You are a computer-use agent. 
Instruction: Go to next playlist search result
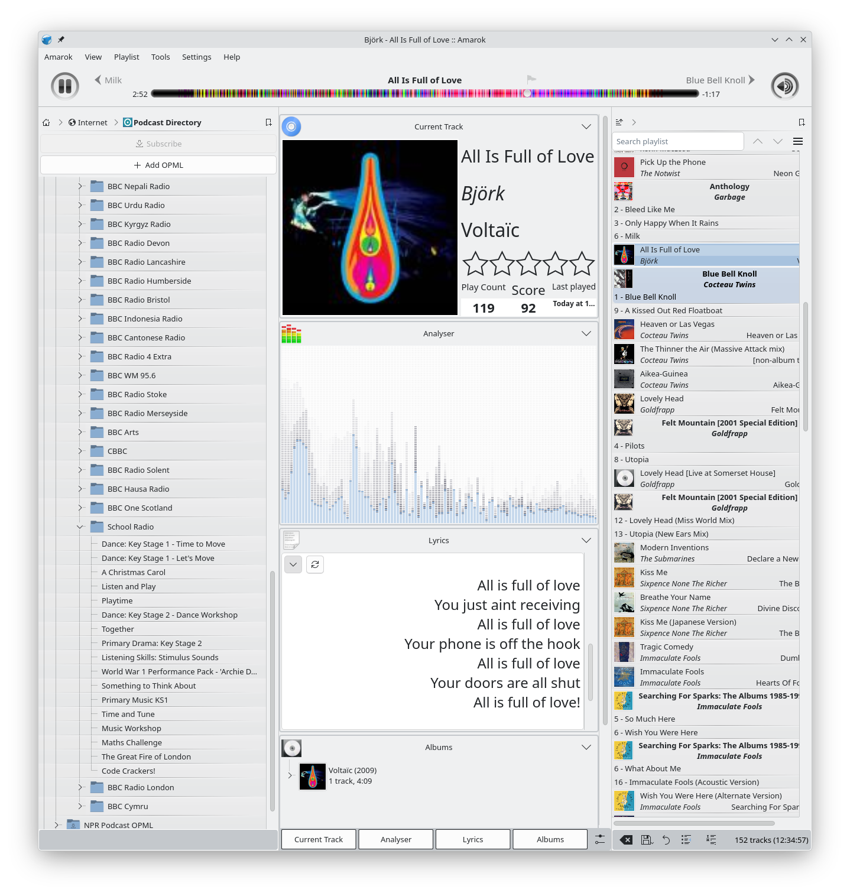[x=778, y=141]
